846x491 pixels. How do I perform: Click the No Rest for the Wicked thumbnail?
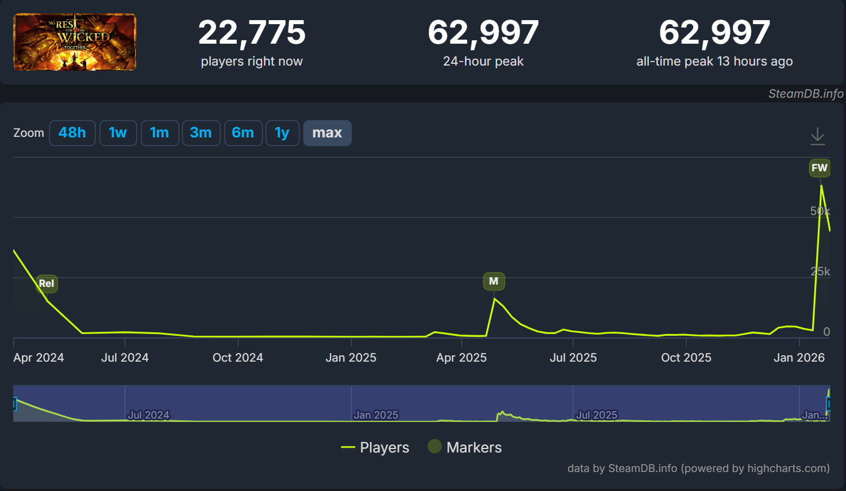click(x=75, y=42)
